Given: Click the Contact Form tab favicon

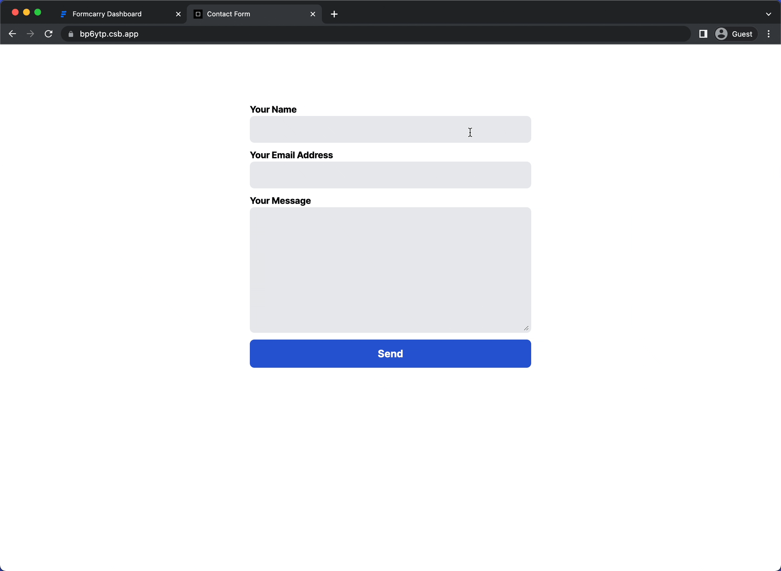Looking at the screenshot, I should tap(198, 14).
